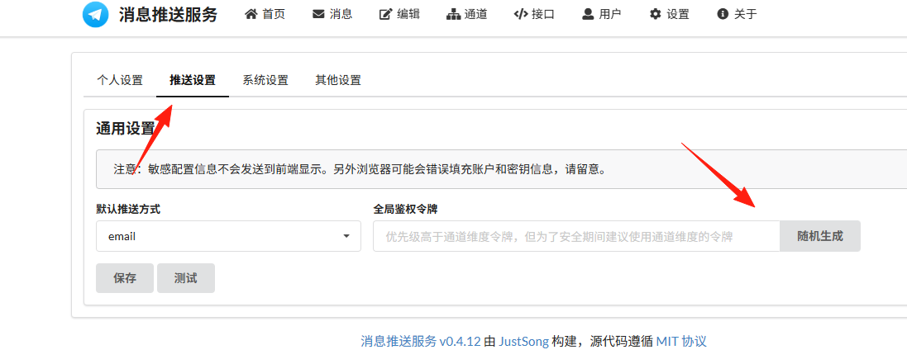
Task: Open the JustSong link in footer
Action: click(x=523, y=342)
